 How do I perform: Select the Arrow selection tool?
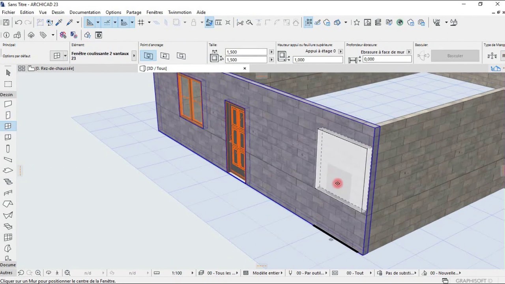[8, 73]
